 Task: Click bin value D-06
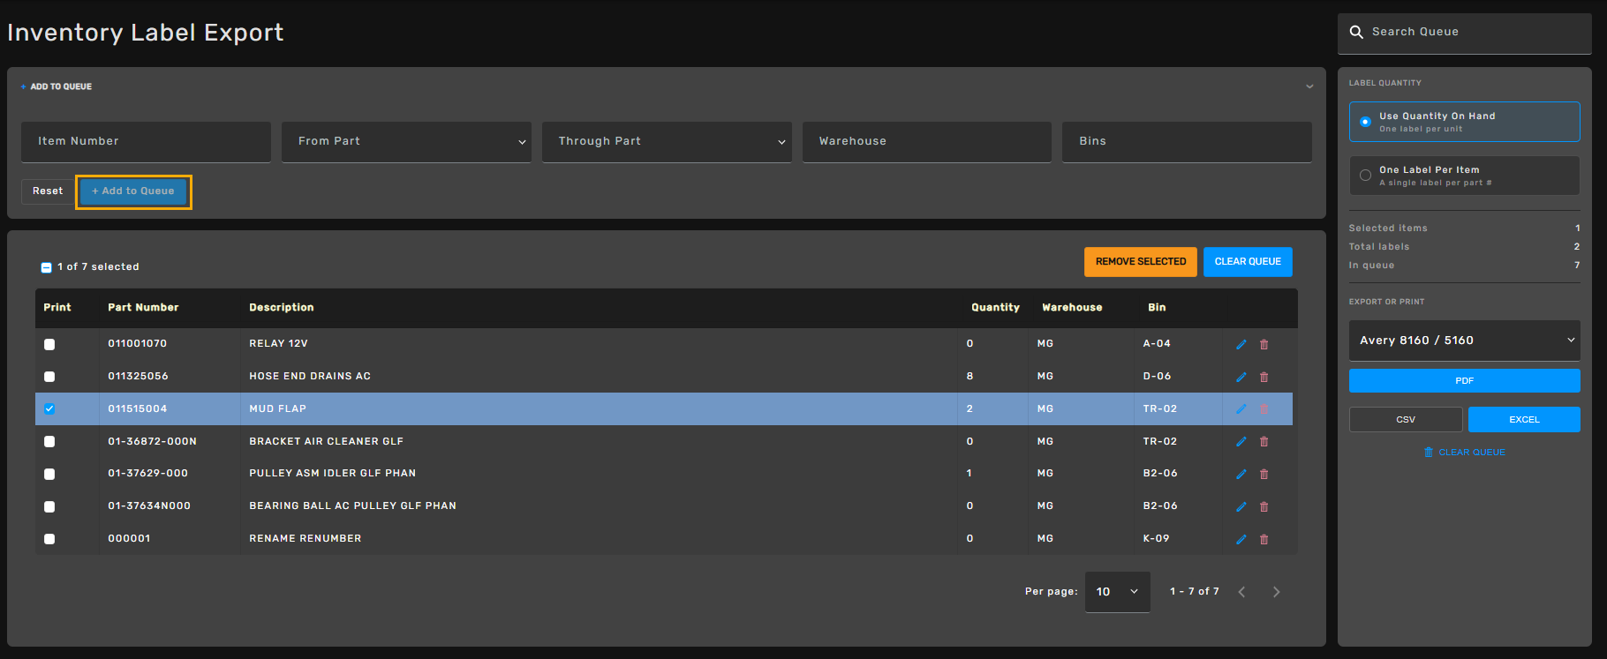(x=1157, y=377)
